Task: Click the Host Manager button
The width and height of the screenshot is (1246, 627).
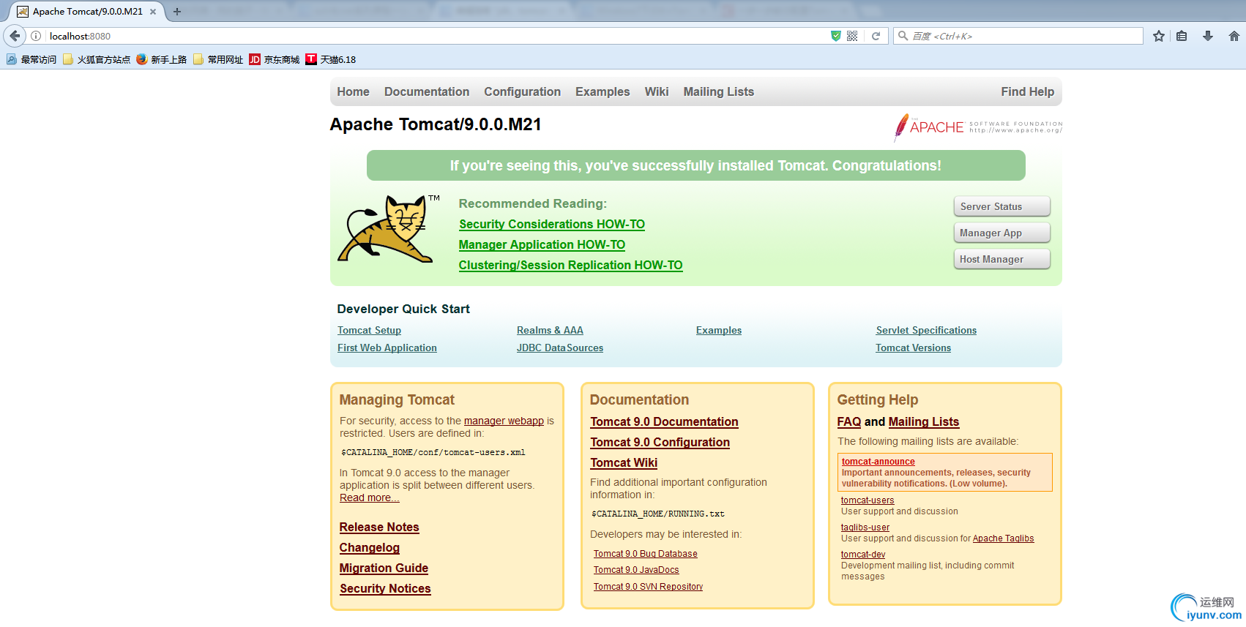Action: click(x=1001, y=259)
